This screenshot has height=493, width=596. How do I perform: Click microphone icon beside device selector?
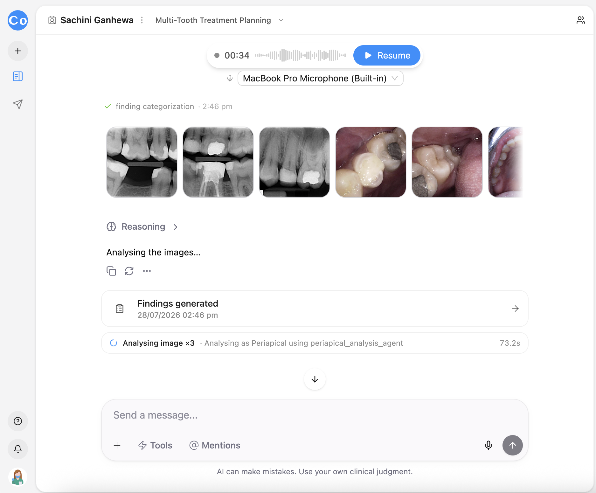click(x=230, y=78)
